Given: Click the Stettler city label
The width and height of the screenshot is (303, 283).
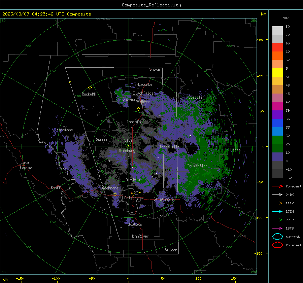Looking at the screenshot, I should pos(196,97).
